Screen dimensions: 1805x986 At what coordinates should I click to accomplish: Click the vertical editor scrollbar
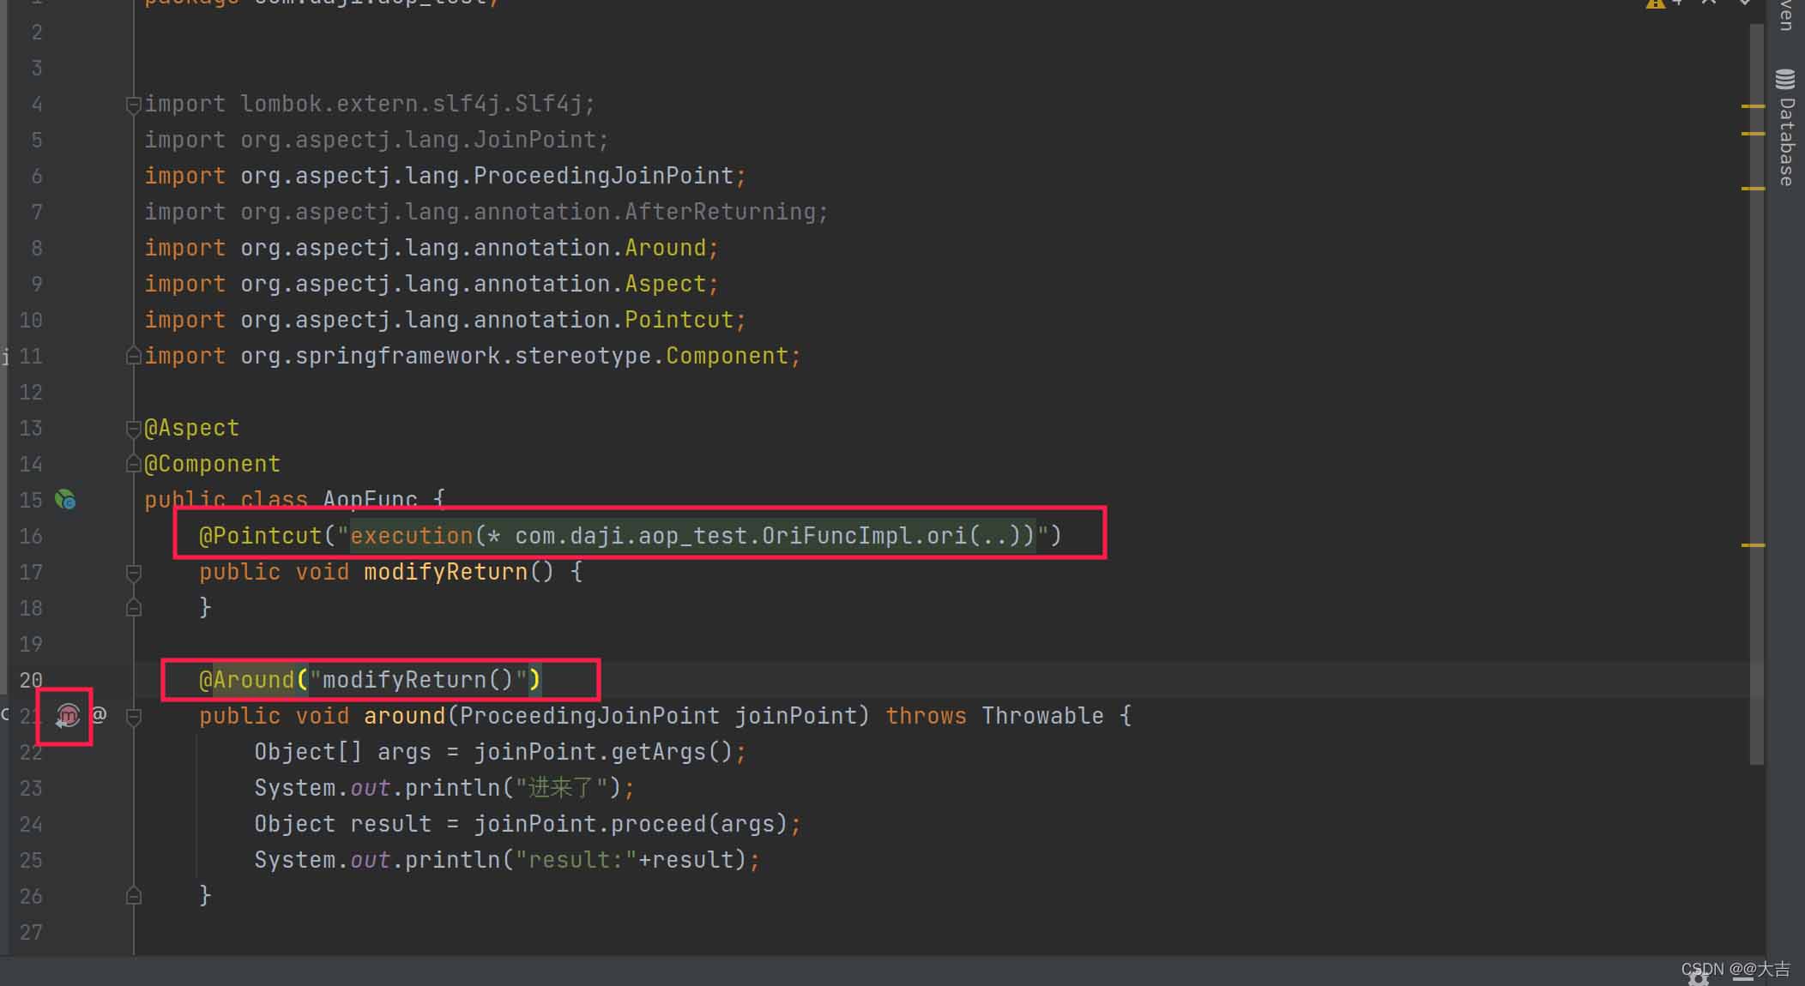pos(1756,394)
